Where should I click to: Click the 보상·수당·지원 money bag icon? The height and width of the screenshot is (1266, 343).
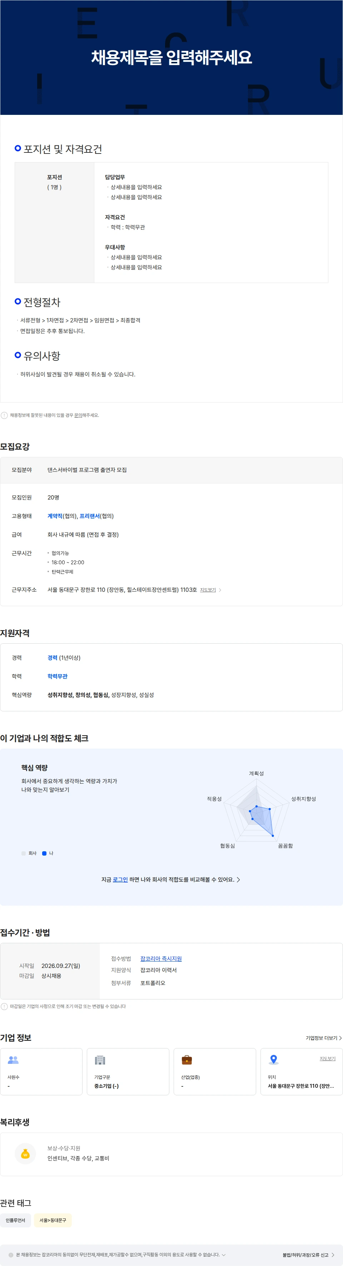click(x=25, y=1154)
